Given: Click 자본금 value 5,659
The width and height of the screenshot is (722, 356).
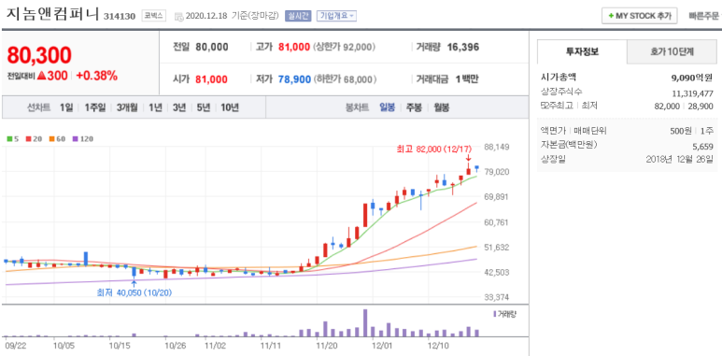Looking at the screenshot, I should point(702,147).
